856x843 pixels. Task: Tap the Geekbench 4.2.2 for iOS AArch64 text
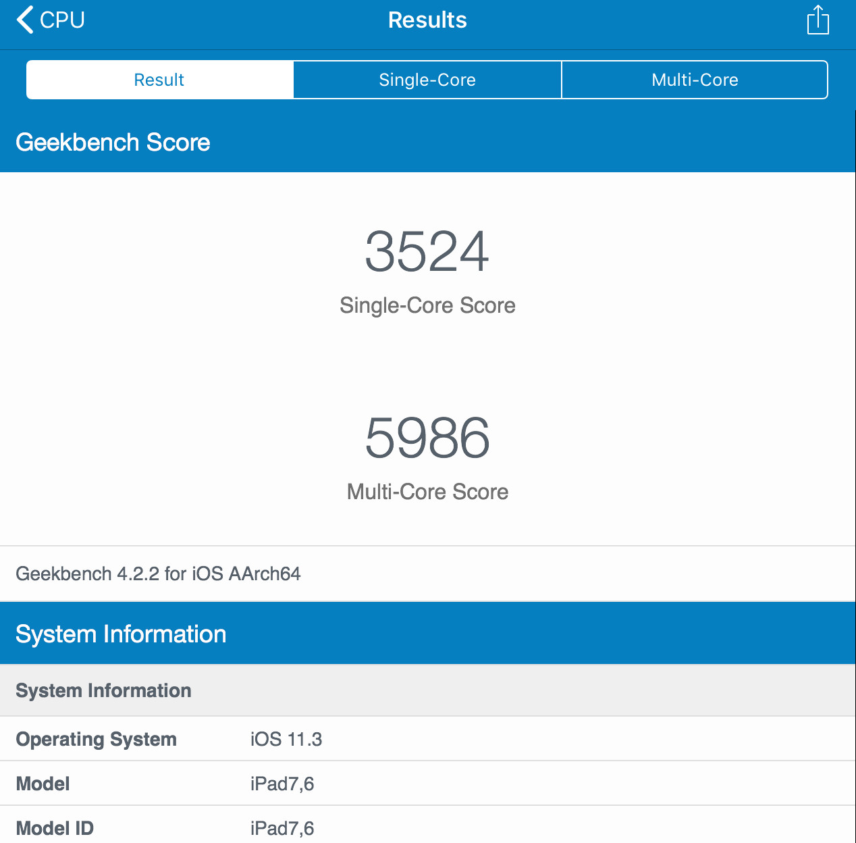click(x=159, y=574)
